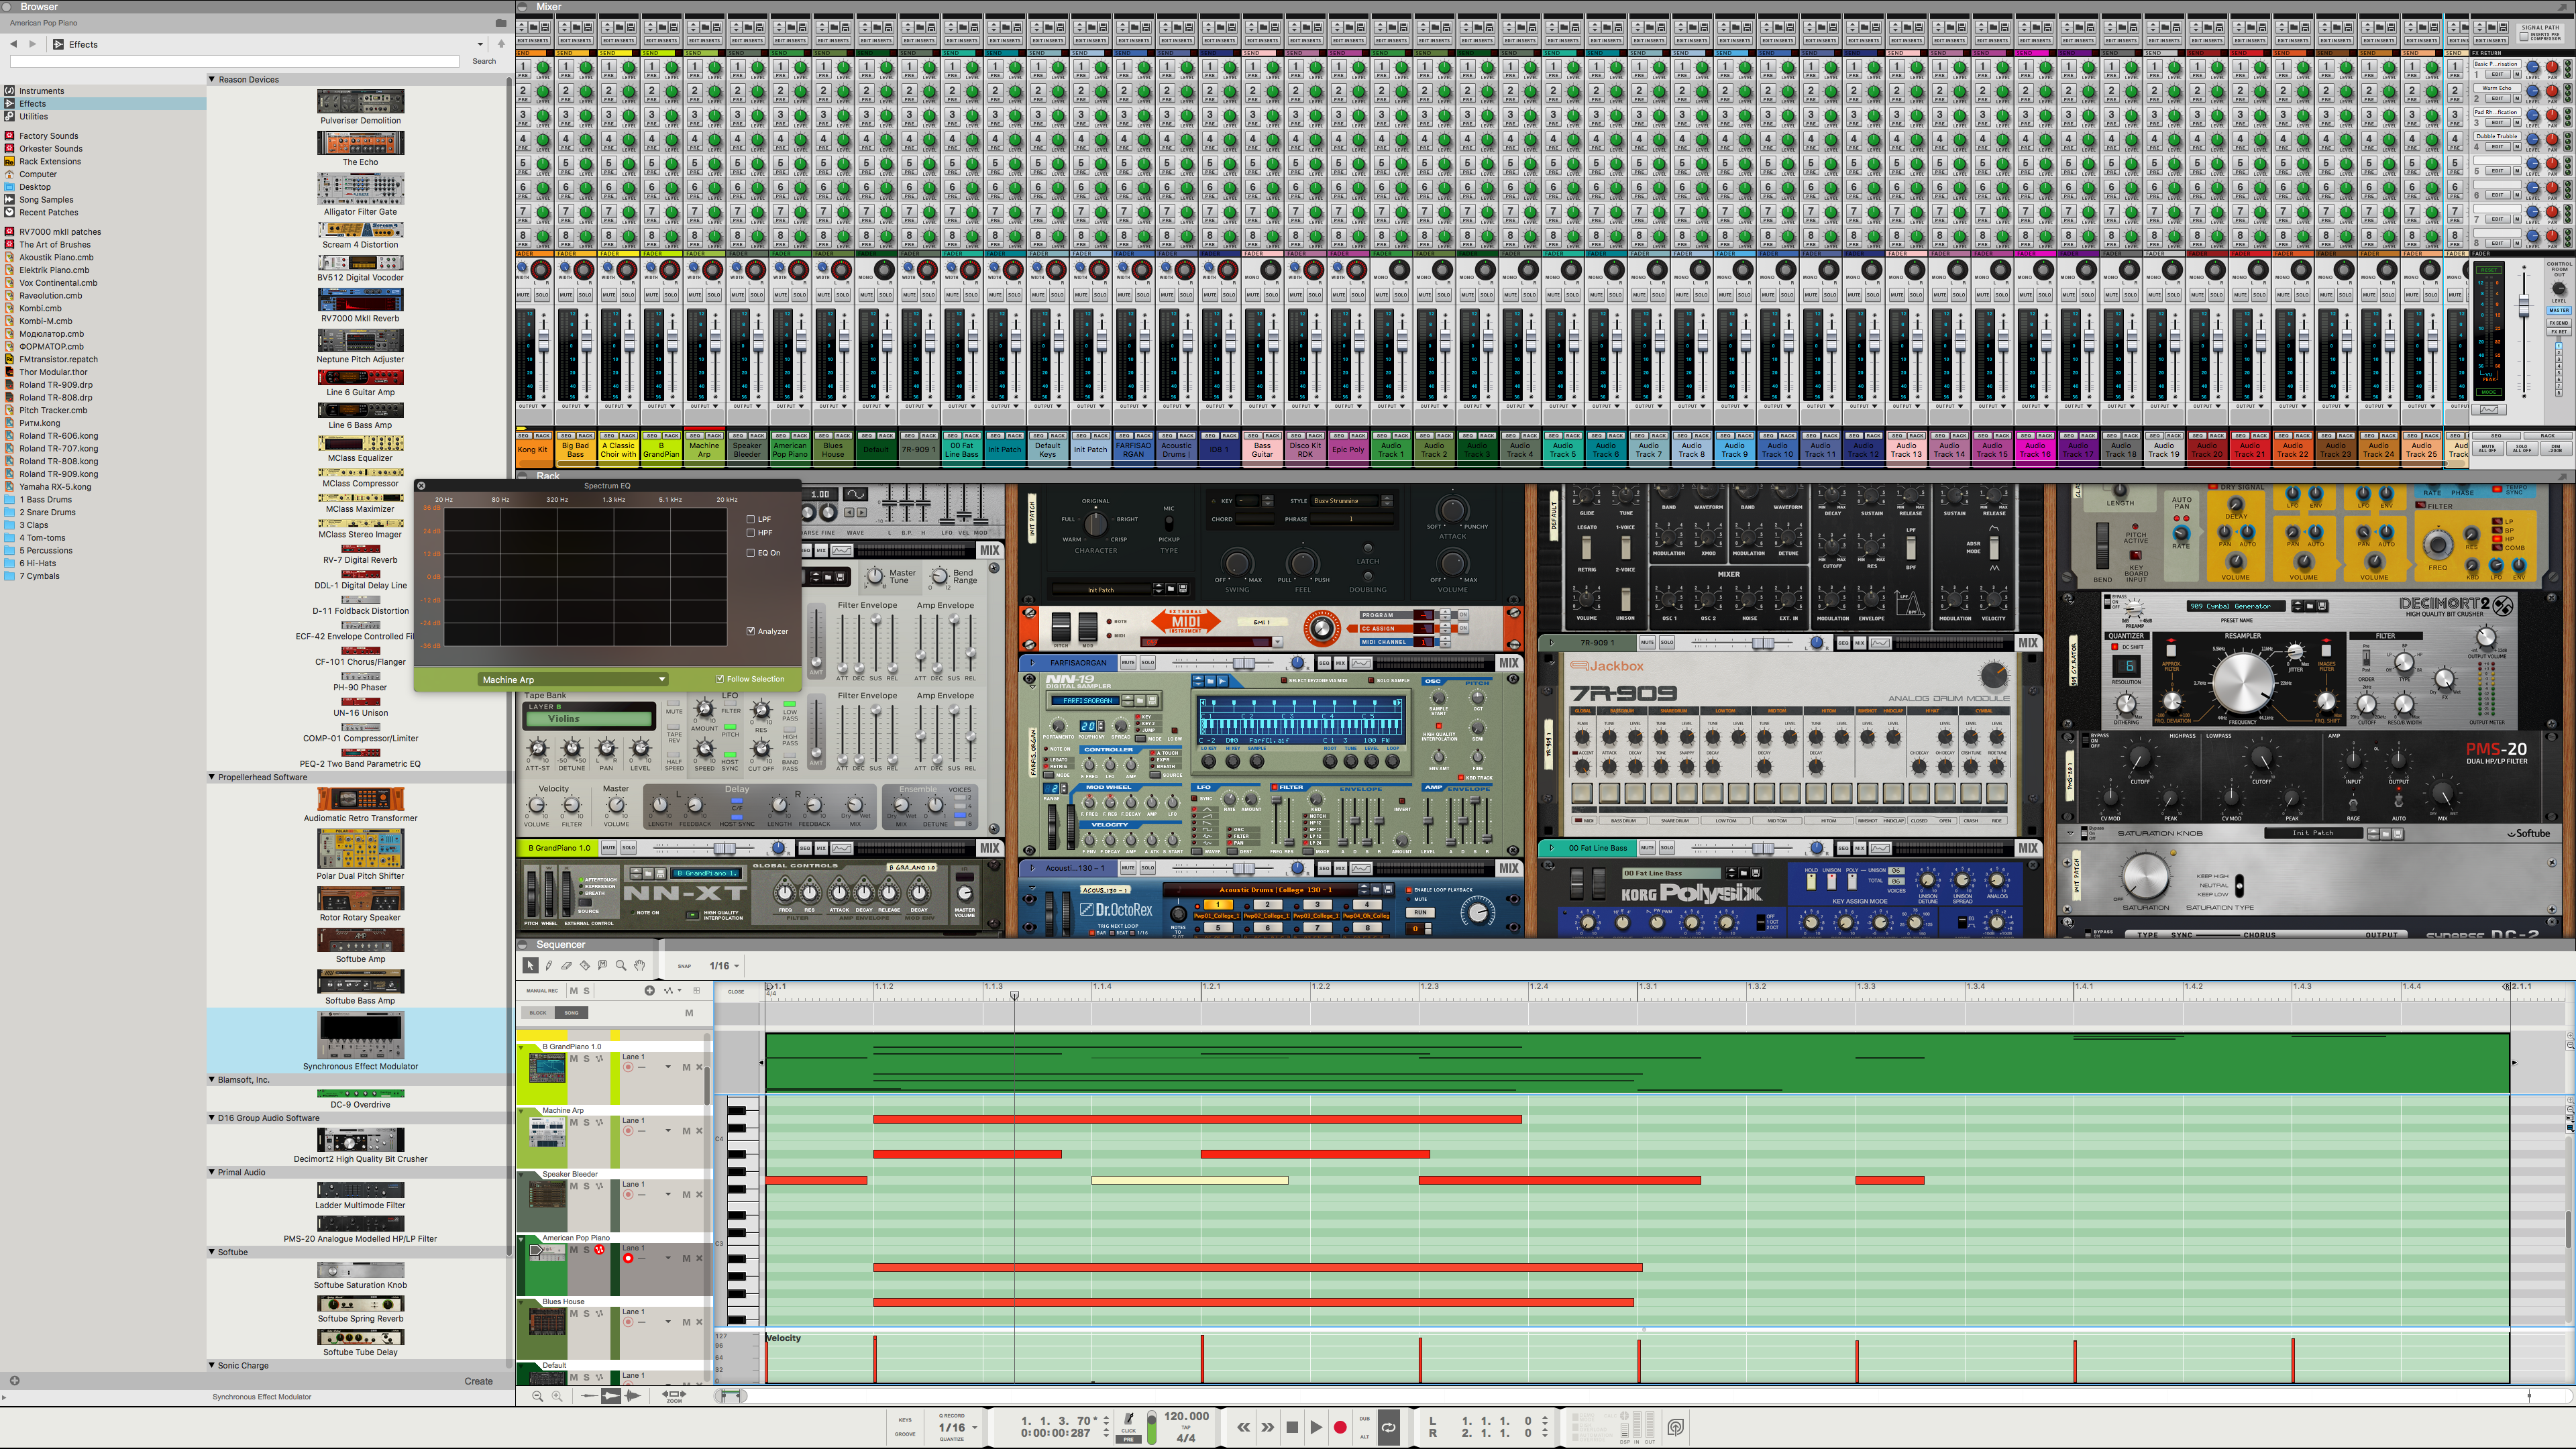Viewport: 2576px width, 1449px height.
Task: Open Song Samples in browser sidebar
Action: click(x=46, y=199)
